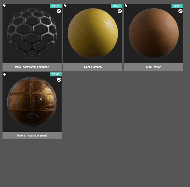Click the tag icon on steel_corten
This screenshot has width=190, height=187.
pyautogui.click(x=126, y=6)
